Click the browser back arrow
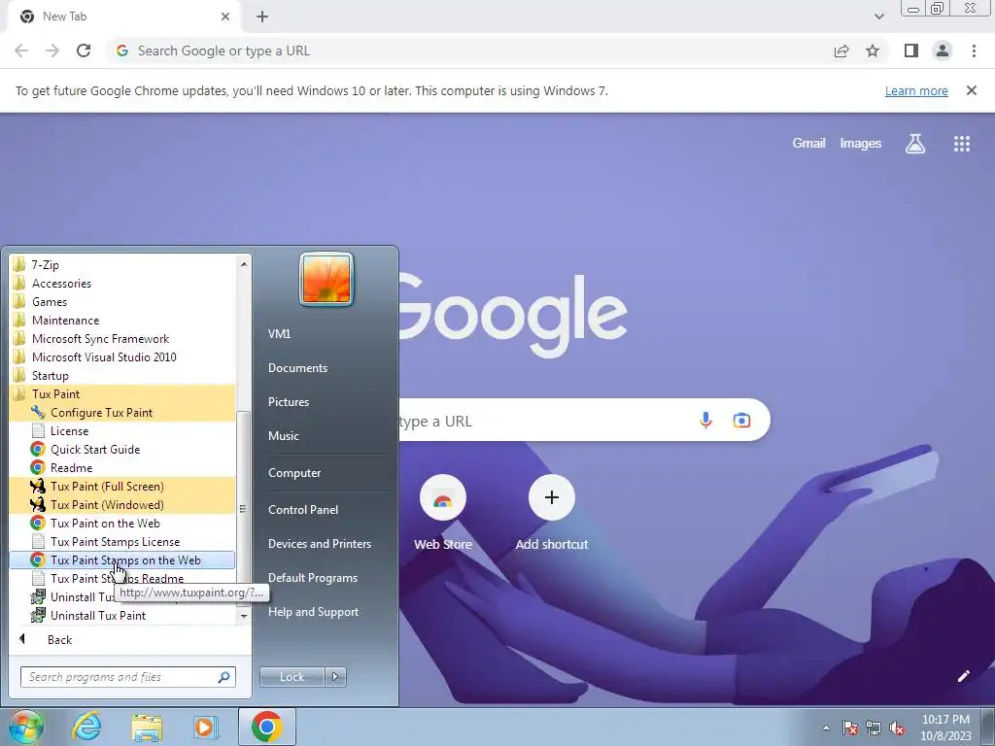Viewport: 995px width, 746px height. 21,51
